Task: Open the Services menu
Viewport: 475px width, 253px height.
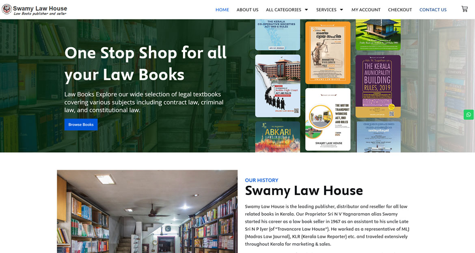Action: tap(326, 10)
